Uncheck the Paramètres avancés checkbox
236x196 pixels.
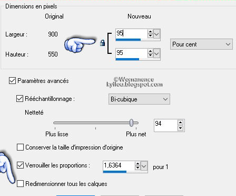point(12,81)
